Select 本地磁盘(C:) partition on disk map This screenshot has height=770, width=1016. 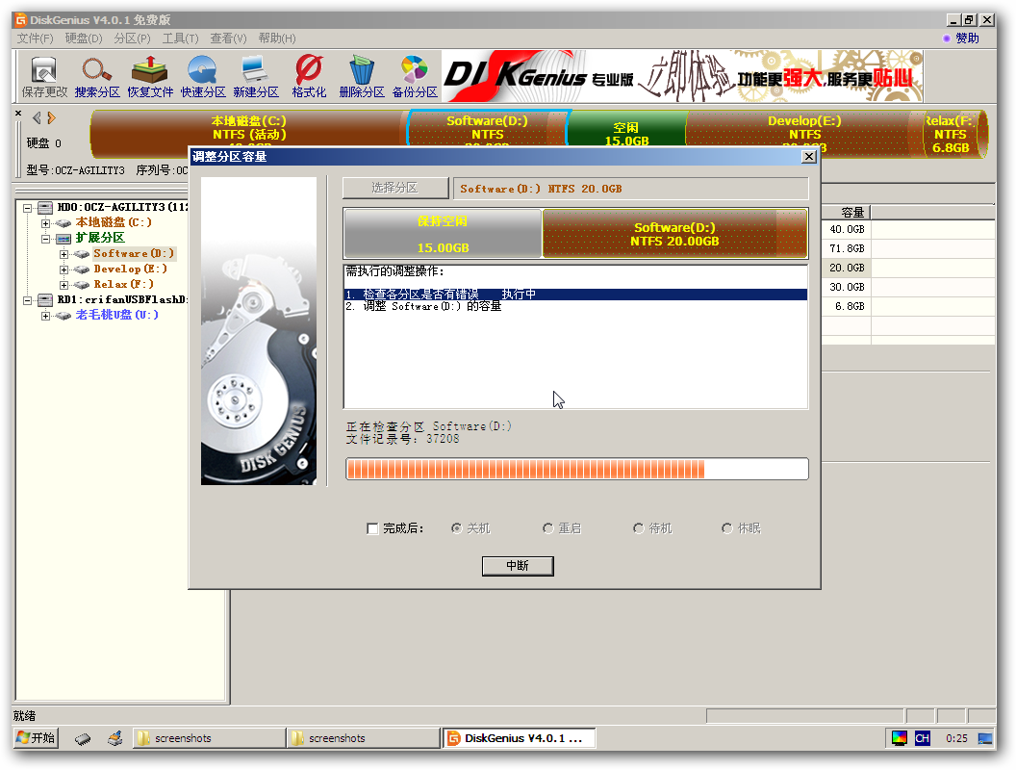pos(249,128)
